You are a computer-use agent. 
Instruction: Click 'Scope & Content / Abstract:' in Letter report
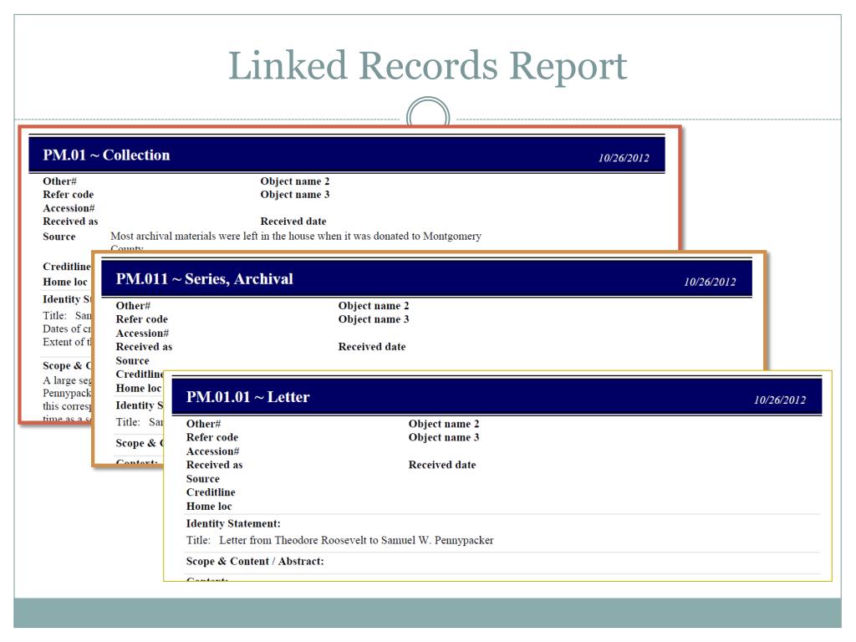click(x=254, y=561)
